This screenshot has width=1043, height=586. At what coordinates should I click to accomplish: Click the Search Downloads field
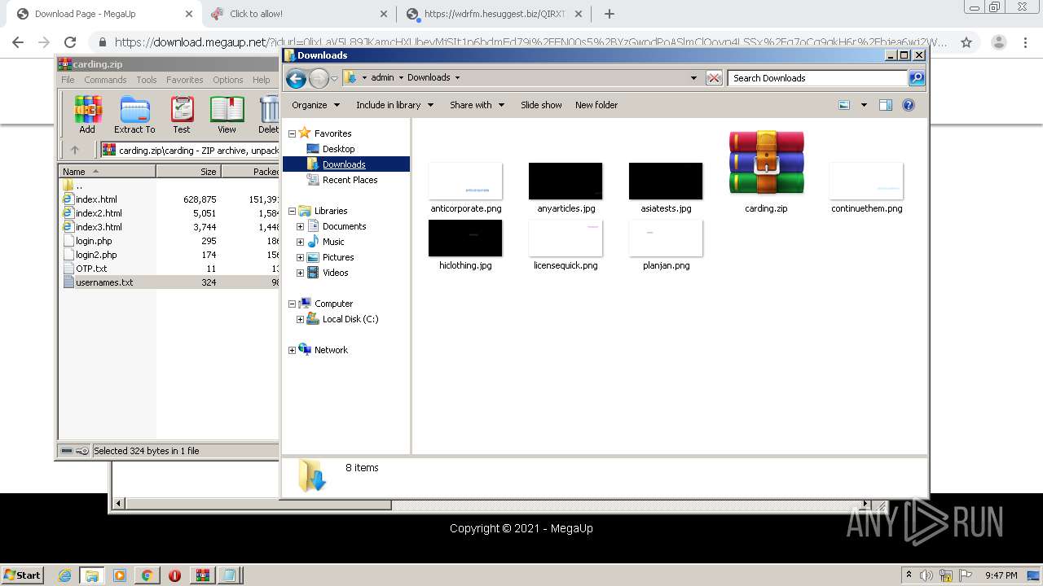[817, 78]
